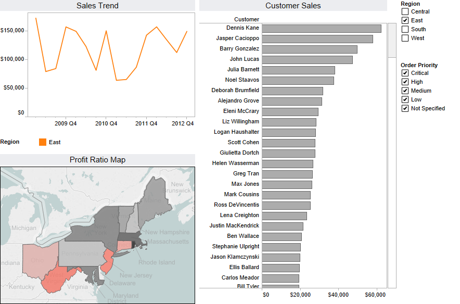Uncheck the East region filter
Image resolution: width=460 pixels, height=304 pixels.
[x=405, y=20]
